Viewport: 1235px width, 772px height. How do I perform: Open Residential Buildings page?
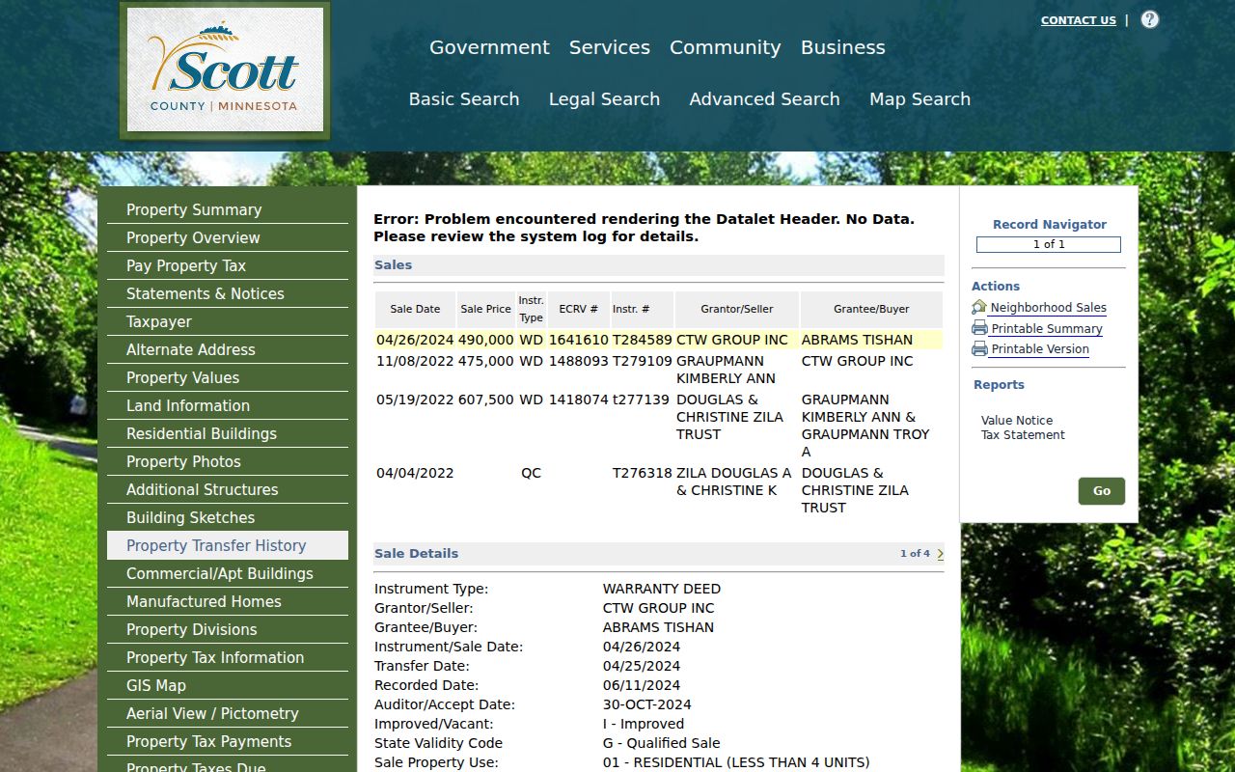(x=228, y=433)
